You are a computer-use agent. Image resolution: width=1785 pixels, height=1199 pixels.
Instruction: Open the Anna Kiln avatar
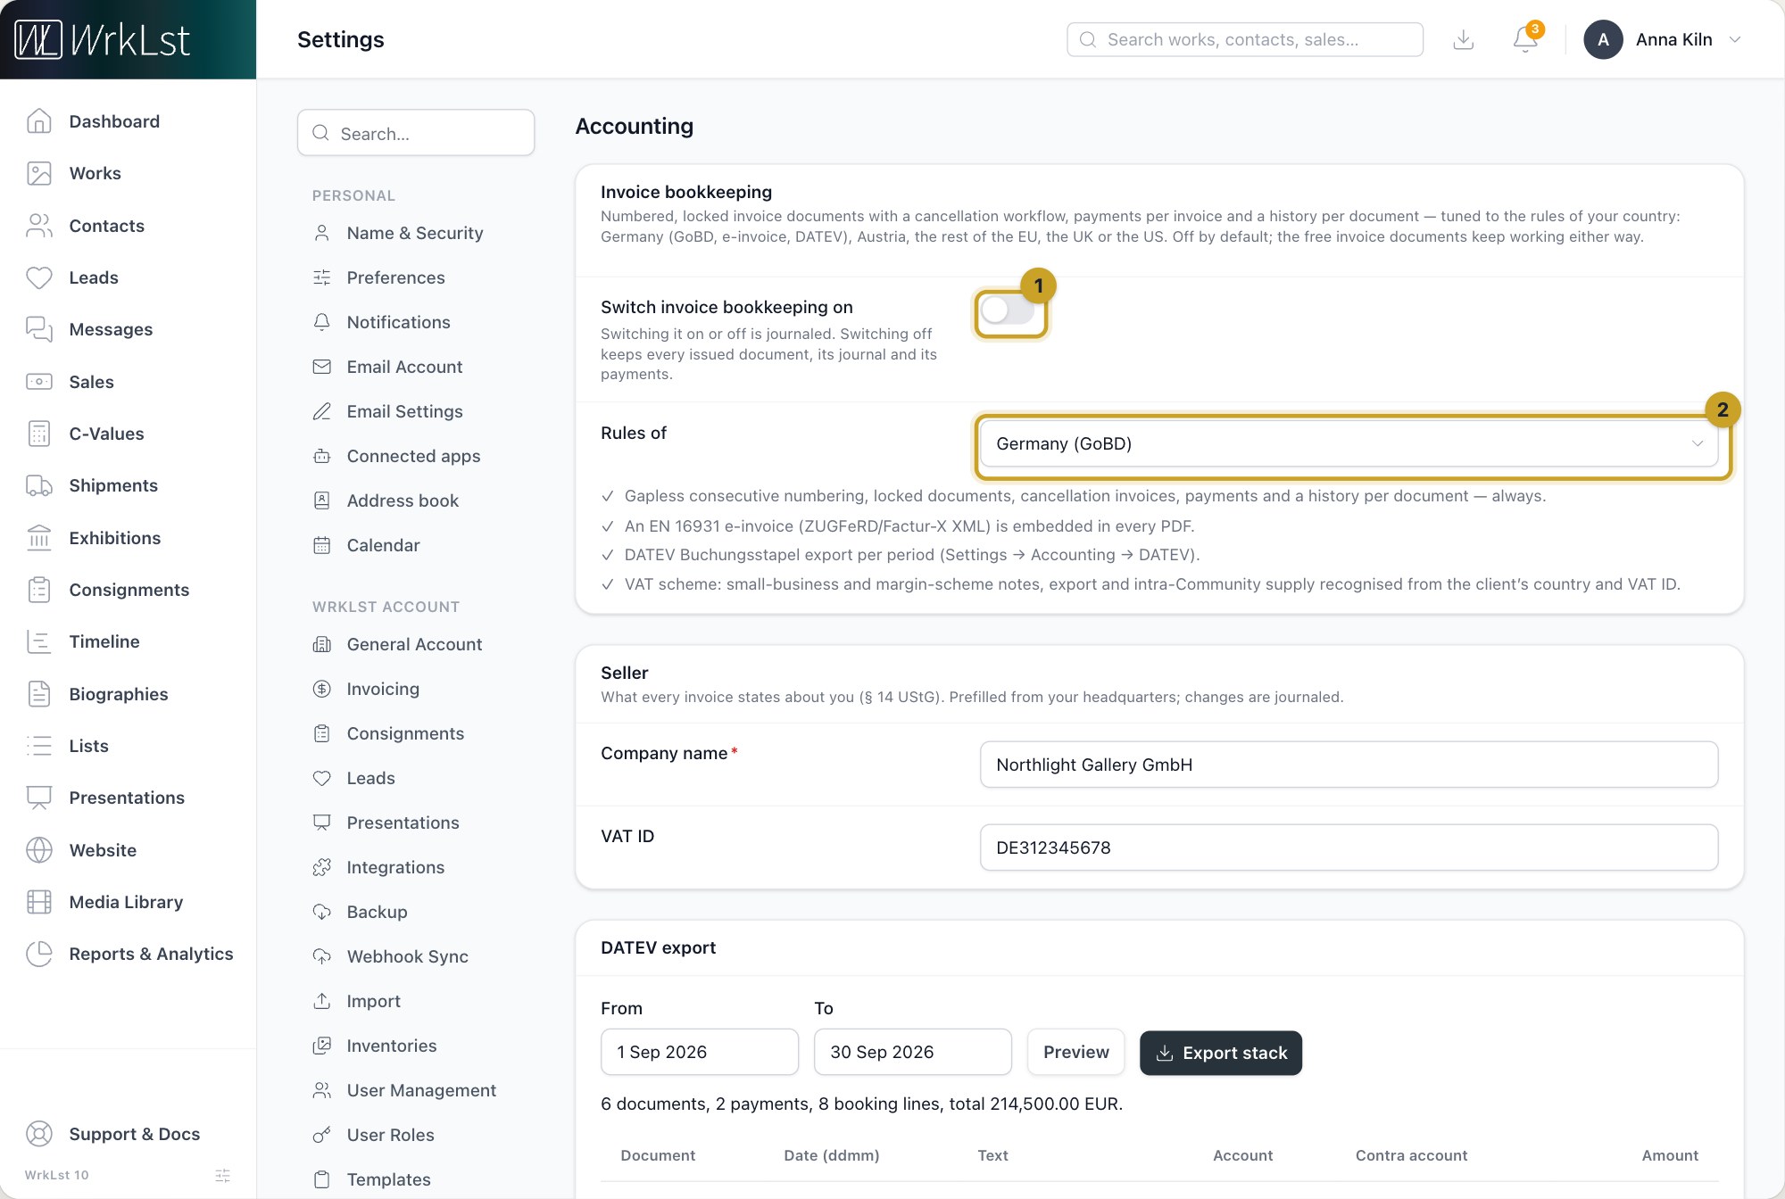pyautogui.click(x=1603, y=39)
